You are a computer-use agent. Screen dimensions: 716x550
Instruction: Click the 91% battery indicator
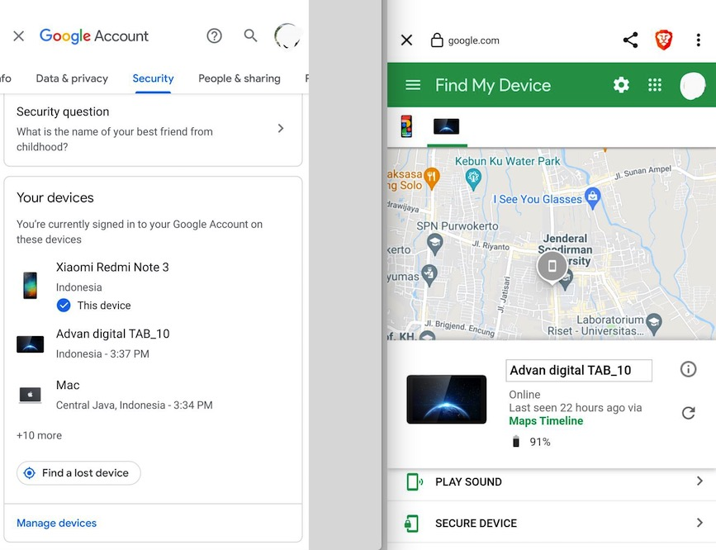click(532, 442)
